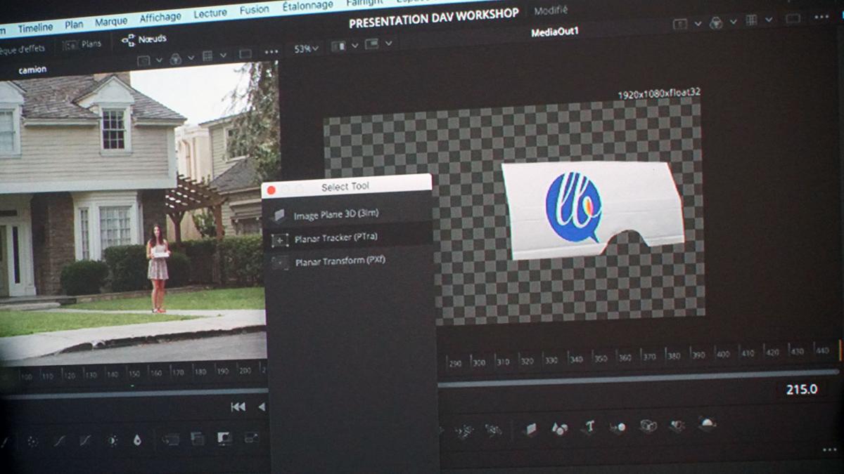
Task: Add an Image Plane 3D node from toolbar
Action: (531, 428)
